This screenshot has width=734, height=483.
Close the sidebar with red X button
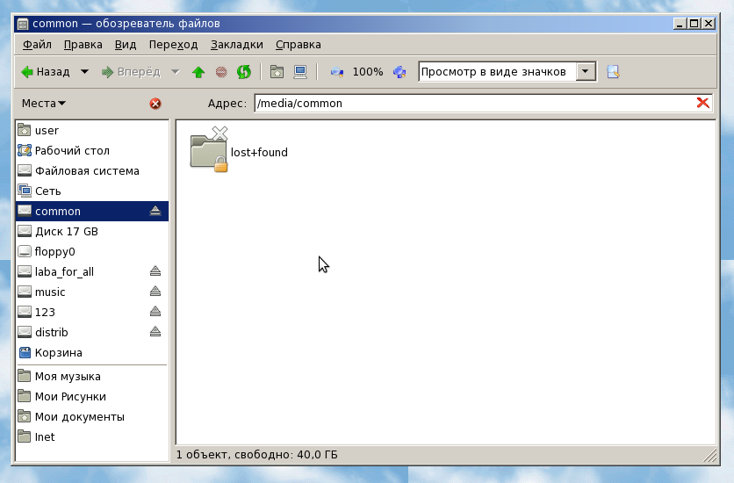point(155,104)
